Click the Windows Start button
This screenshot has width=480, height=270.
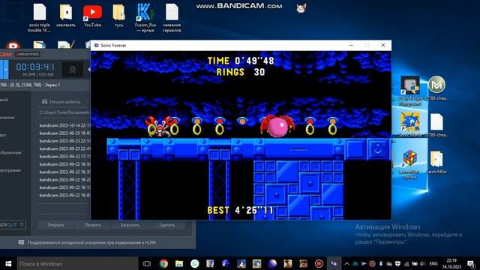click(8, 263)
